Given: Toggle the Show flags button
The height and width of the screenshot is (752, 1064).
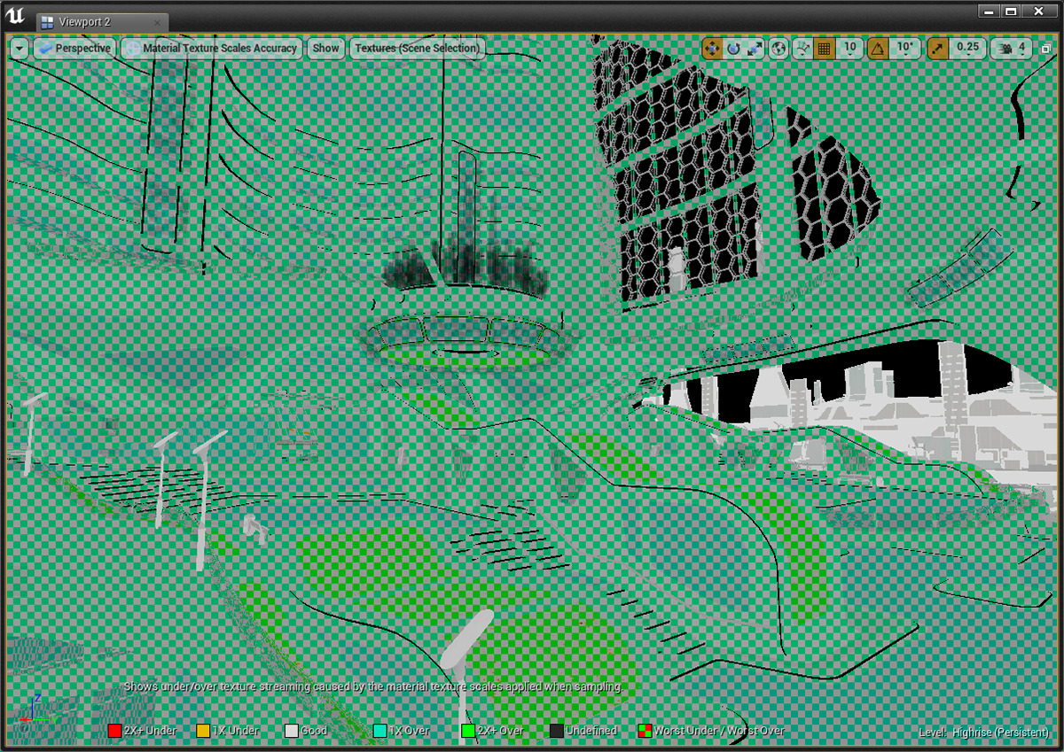Looking at the screenshot, I should click(325, 49).
